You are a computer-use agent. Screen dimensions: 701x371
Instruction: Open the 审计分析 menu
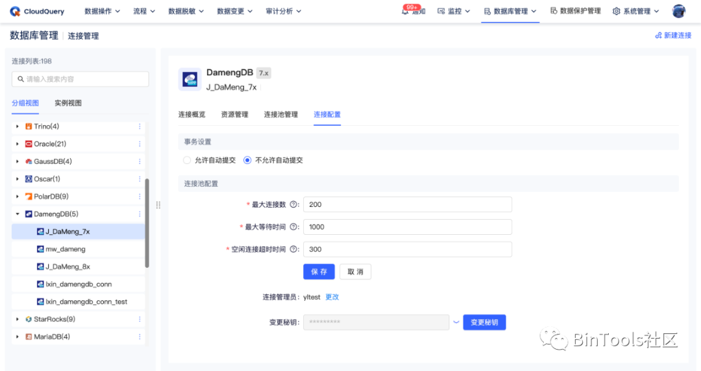[x=284, y=11]
